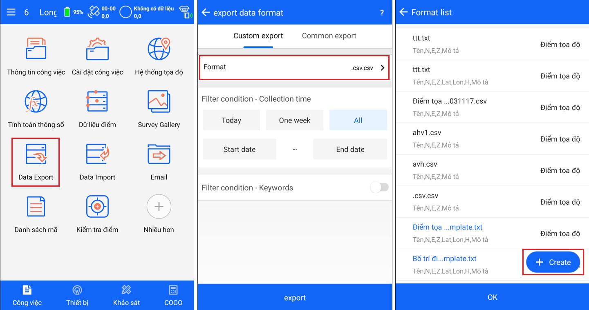Open the Survey Gallery icon

159,102
